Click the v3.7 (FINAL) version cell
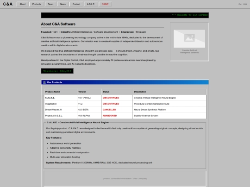The image size is (250, 187). pyautogui.click(x=89, y=98)
